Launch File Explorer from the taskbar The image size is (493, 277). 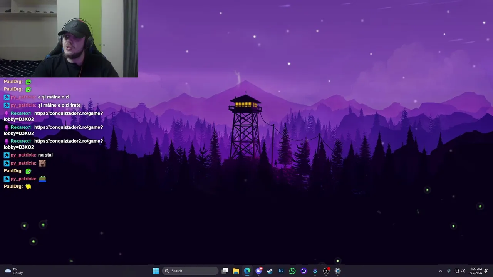click(236, 271)
